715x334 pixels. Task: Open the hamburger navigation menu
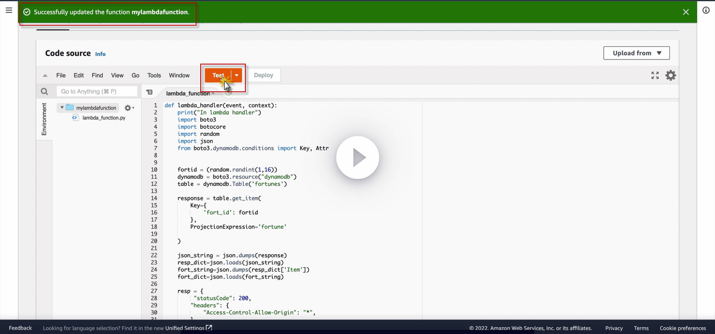coord(9,10)
